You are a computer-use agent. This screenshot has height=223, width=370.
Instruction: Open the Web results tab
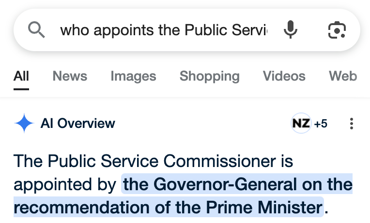pos(342,76)
